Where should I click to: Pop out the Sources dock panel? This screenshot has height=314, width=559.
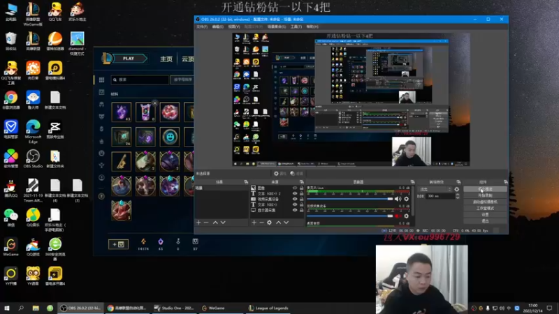(302, 182)
